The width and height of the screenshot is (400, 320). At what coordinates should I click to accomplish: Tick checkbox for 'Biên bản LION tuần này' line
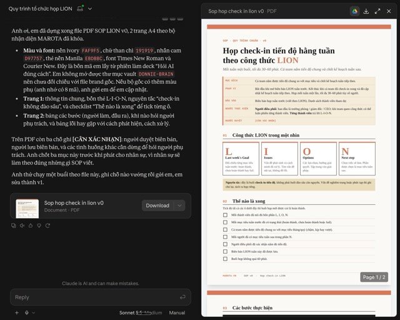(225, 251)
